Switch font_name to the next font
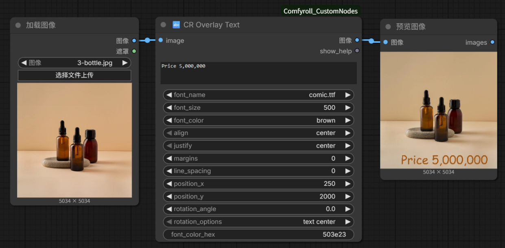Viewport: 505px width, 248px height. [x=348, y=95]
